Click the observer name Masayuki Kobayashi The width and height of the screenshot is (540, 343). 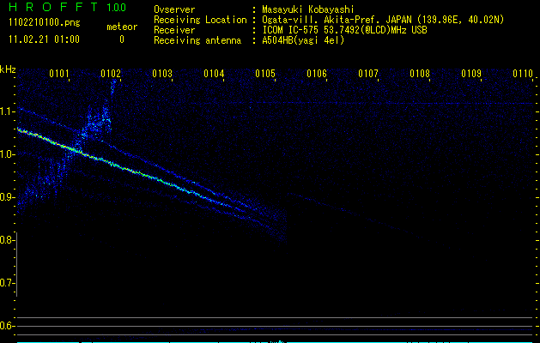tap(308, 9)
